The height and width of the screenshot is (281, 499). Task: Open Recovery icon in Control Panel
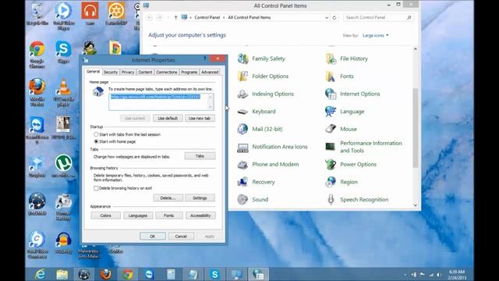pos(243,182)
